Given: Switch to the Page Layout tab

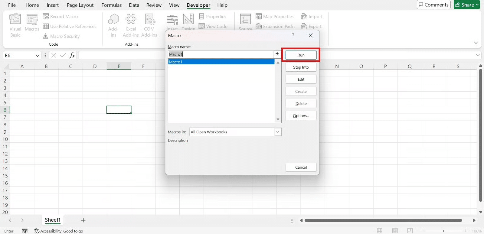Looking at the screenshot, I should point(80,5).
